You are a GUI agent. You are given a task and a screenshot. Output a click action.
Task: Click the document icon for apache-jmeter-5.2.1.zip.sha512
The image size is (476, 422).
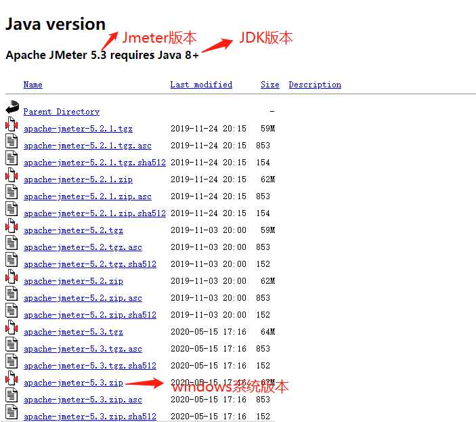click(12, 209)
